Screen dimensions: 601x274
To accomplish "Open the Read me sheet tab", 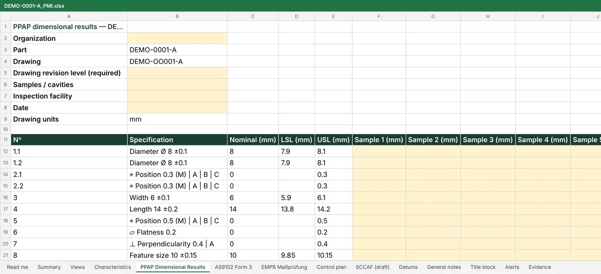I will click(x=17, y=267).
